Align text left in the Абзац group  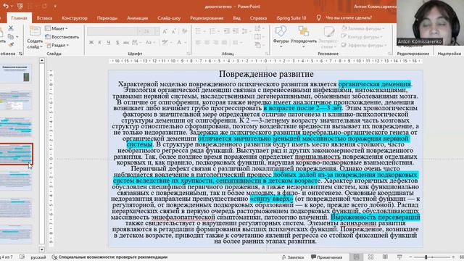(198, 43)
